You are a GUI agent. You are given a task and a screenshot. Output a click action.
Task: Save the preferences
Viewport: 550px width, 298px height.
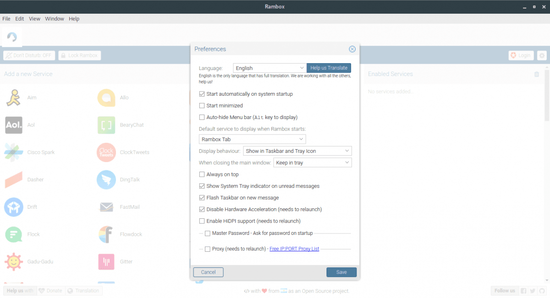coord(341,272)
